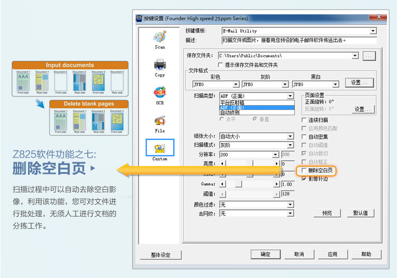The image size is (397, 278).
Task: Choose the OCR icon in sidebar
Action: click(x=160, y=92)
